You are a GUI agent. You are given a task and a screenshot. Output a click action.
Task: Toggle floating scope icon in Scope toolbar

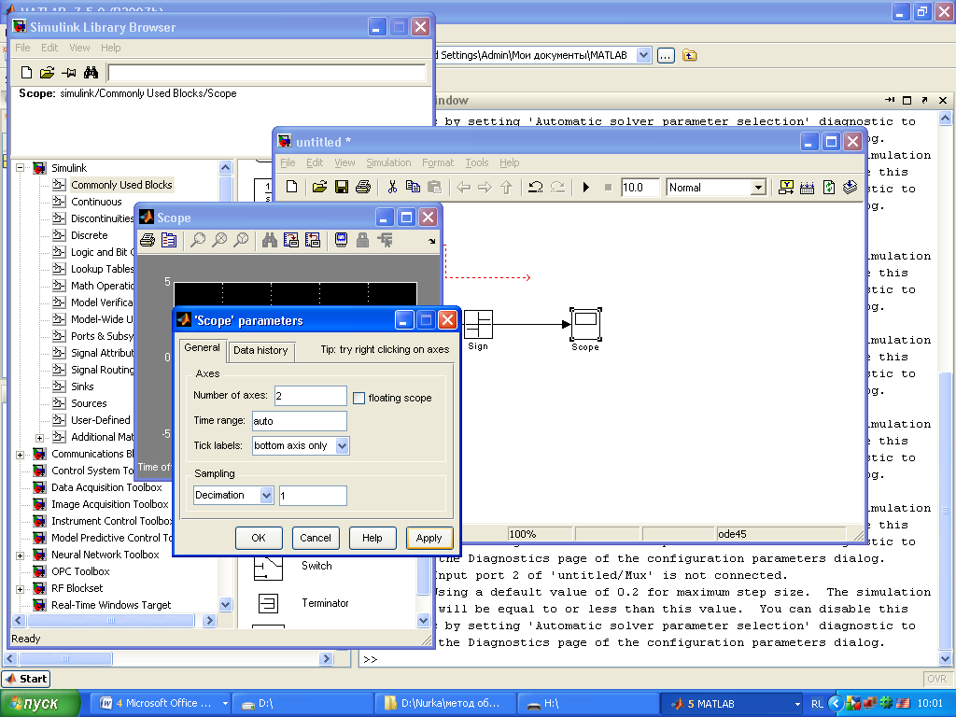[341, 240]
